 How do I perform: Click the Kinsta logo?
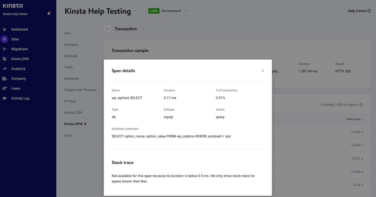(x=13, y=6)
